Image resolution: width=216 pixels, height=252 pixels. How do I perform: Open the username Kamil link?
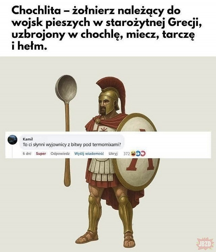(x=28, y=139)
